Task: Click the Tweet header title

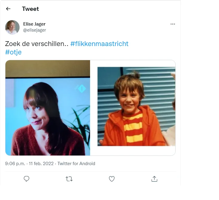Action: click(30, 9)
